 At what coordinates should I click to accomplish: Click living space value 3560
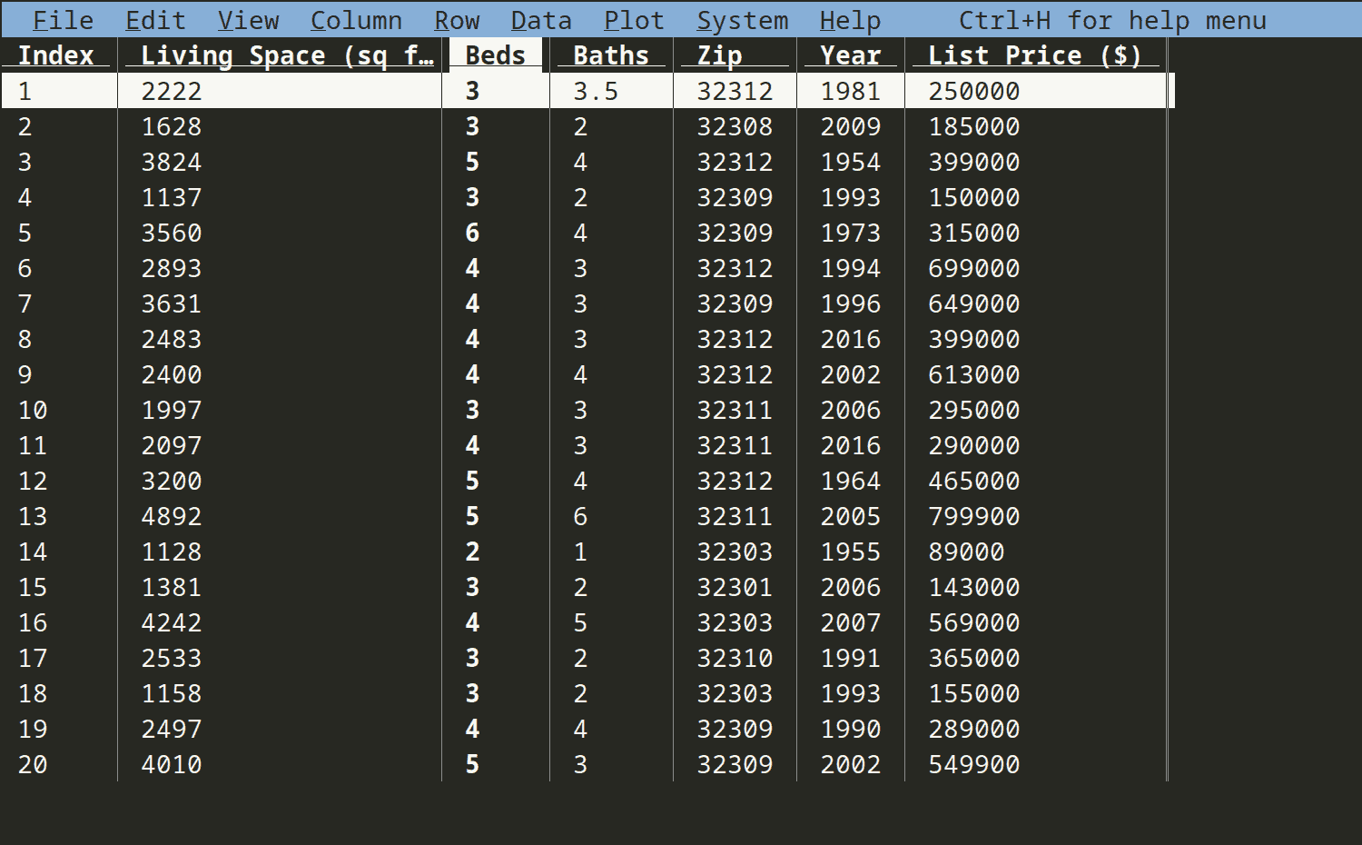[172, 233]
